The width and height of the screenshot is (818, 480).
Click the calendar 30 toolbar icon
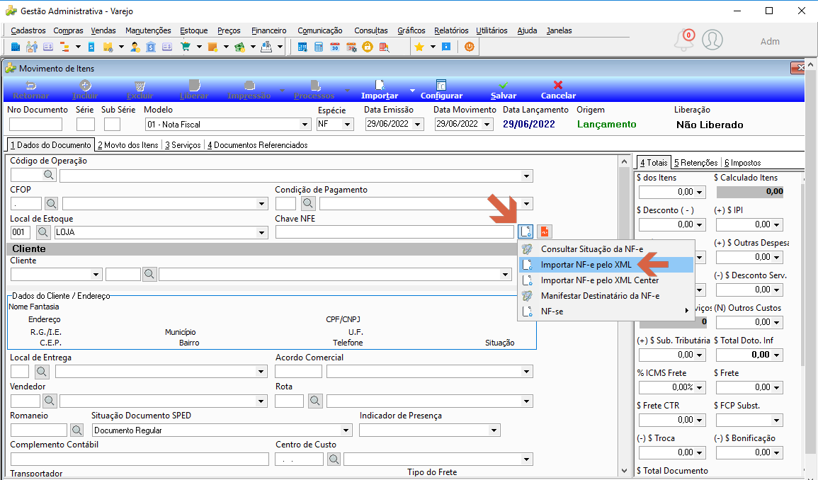335,47
